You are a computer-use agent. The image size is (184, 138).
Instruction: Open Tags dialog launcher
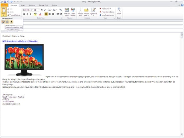(x=114, y=18)
